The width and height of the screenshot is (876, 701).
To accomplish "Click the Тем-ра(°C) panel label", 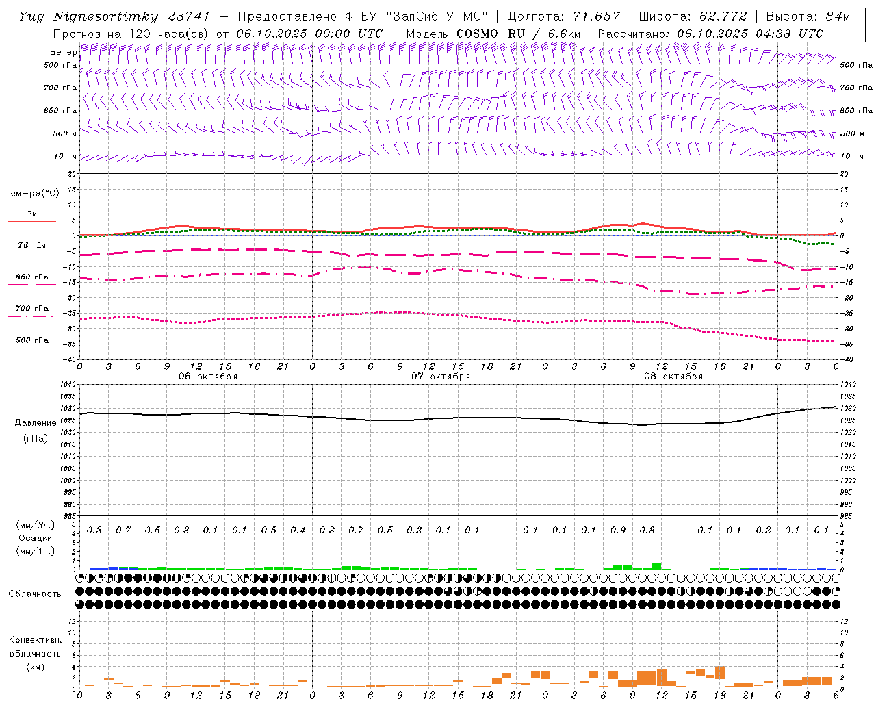I will pos(32,194).
